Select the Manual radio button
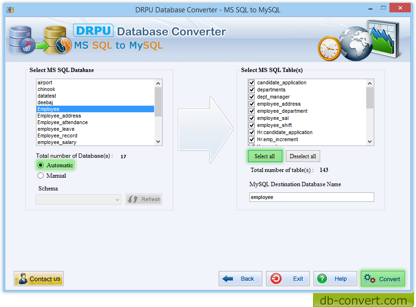This screenshot has height=307, width=416. (x=41, y=176)
